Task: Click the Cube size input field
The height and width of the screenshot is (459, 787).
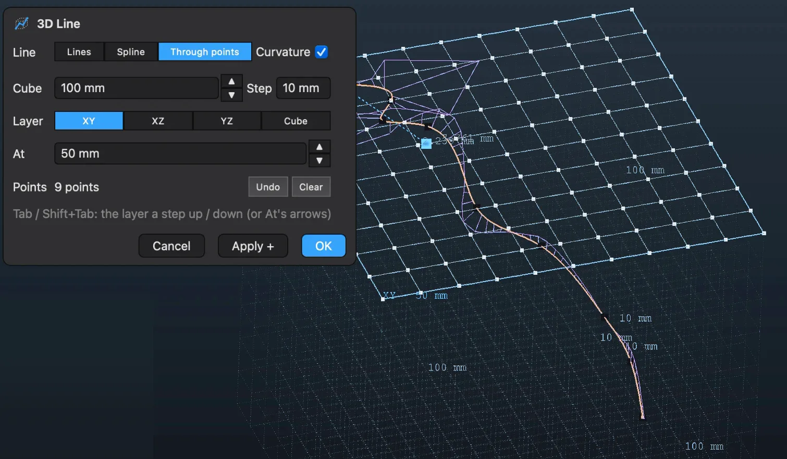Action: [137, 88]
